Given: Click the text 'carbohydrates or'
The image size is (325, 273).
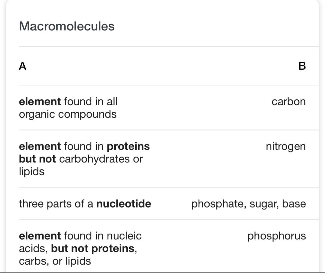Looking at the screenshot, I should click(x=100, y=159).
